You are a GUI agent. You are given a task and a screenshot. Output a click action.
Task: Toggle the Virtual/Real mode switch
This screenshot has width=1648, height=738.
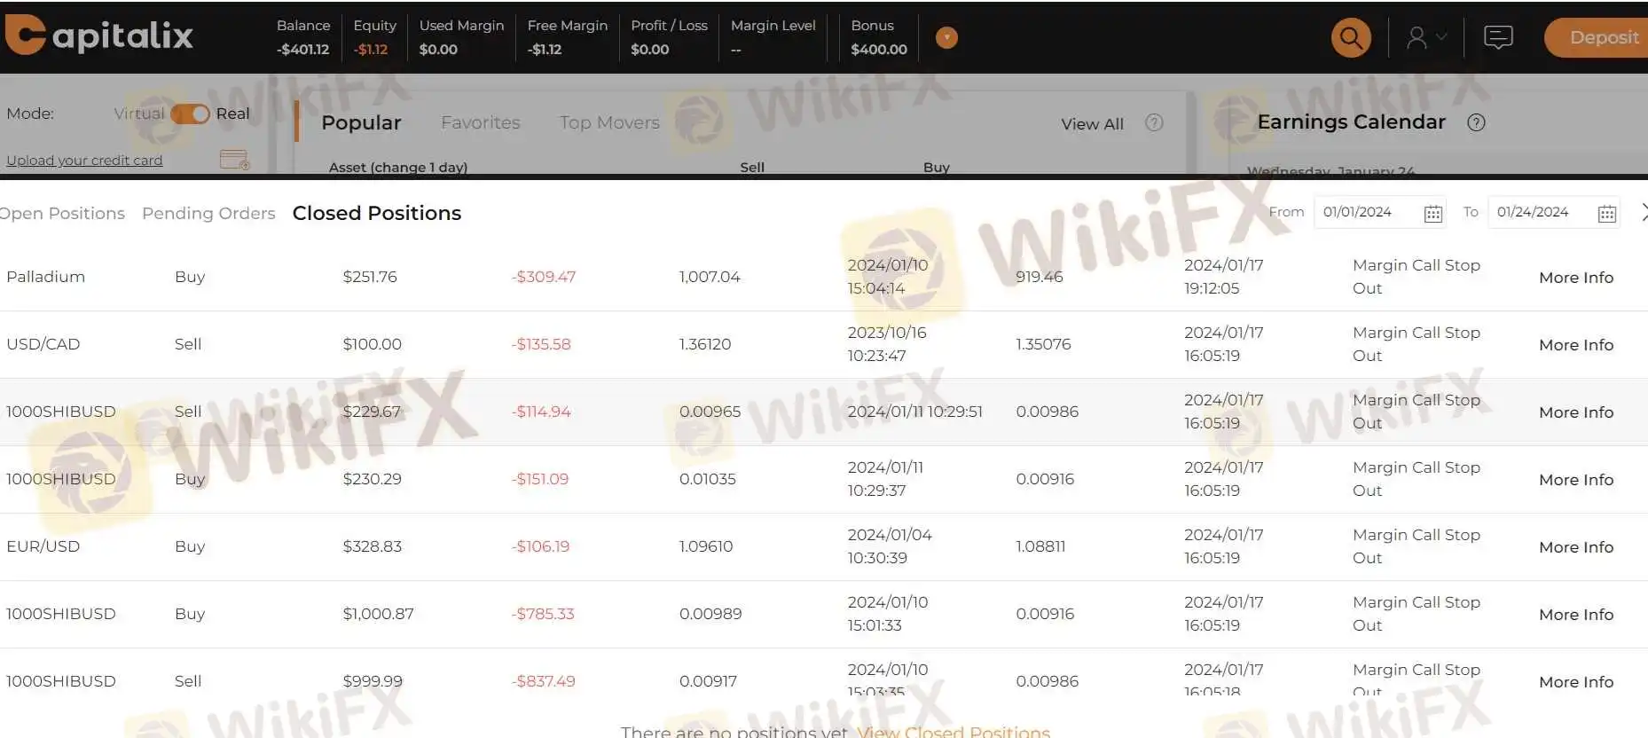tap(190, 114)
